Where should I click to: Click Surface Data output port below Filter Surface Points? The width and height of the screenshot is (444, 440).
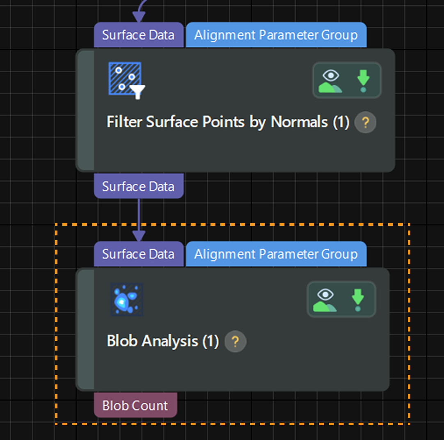pos(138,187)
